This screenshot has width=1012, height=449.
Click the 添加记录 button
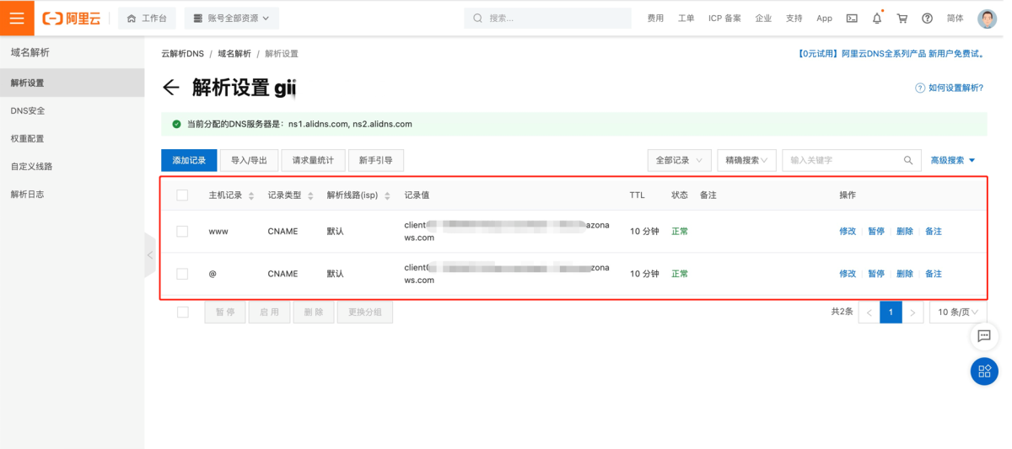coord(189,160)
